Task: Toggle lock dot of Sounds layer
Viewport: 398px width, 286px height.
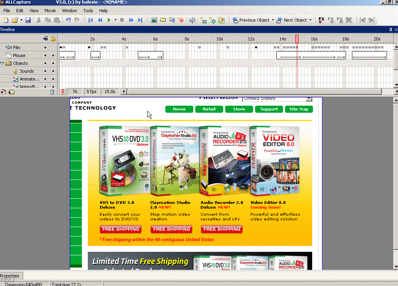Action: point(53,71)
